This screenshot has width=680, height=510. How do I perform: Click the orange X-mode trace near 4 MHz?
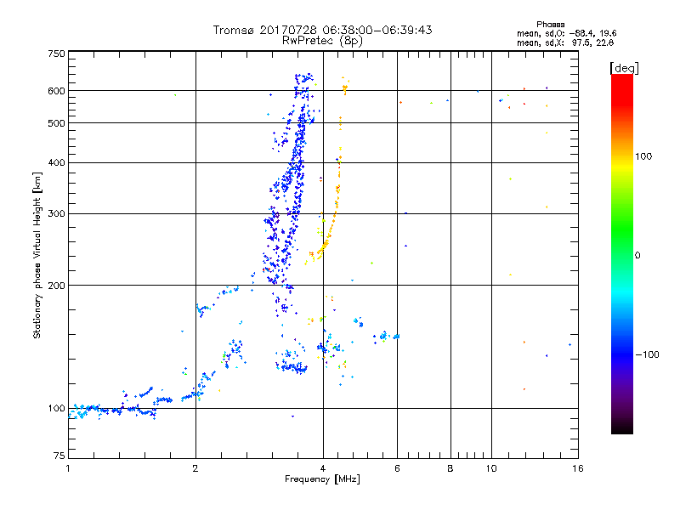click(x=331, y=225)
